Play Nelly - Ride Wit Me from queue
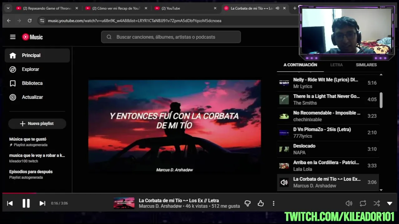 click(x=328, y=83)
